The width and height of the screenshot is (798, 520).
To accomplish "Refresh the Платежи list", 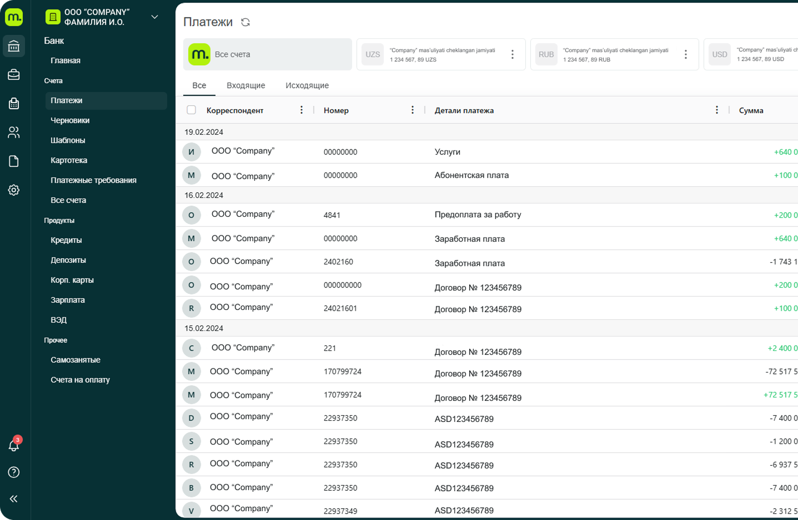I will (x=245, y=22).
